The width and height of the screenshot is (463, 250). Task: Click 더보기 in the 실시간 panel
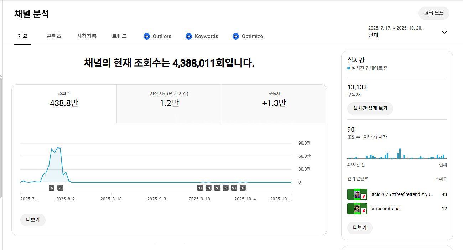click(359, 228)
